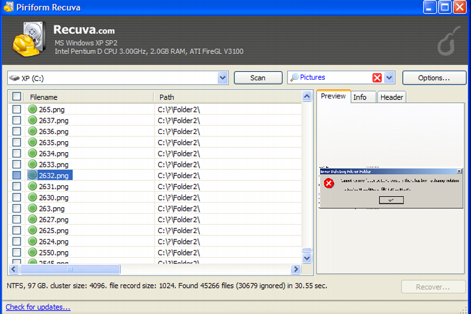This screenshot has height=314, width=471.
Task: Switch to the Preview tab
Action: (x=333, y=96)
